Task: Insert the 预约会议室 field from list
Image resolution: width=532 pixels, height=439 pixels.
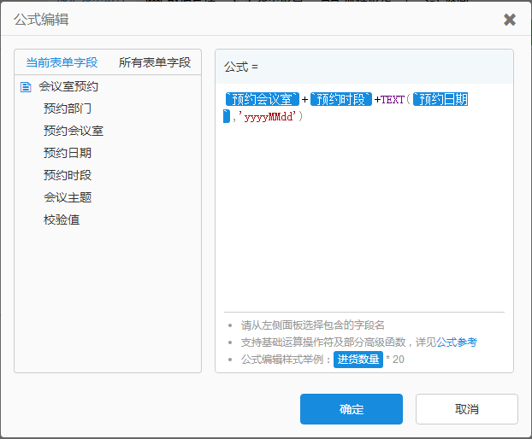Action: click(74, 131)
